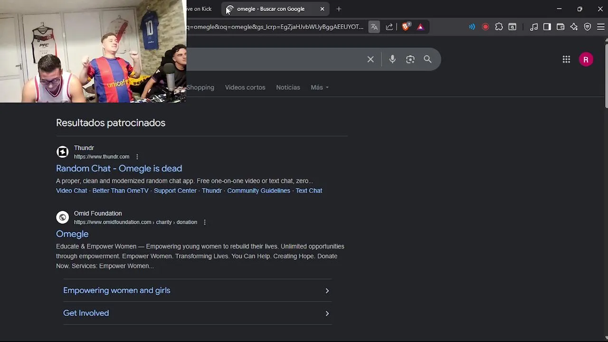Screen dimensions: 608x342
Task: Open the Brave Rewards triangle icon
Action: tap(420, 27)
